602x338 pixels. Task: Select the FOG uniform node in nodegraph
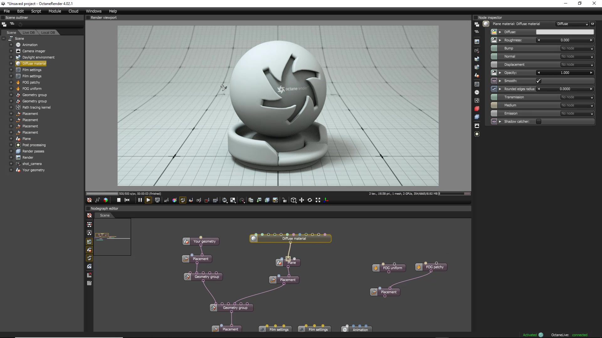pos(389,268)
